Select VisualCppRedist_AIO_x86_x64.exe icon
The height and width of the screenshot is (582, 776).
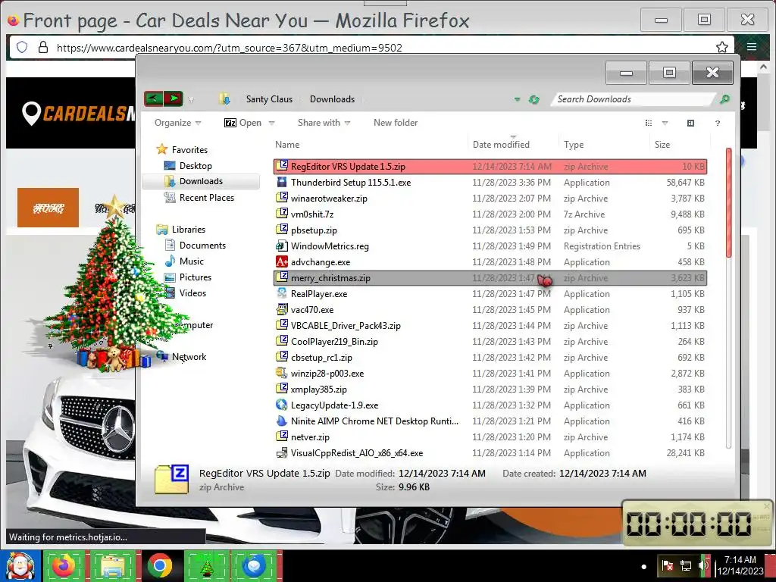click(282, 453)
